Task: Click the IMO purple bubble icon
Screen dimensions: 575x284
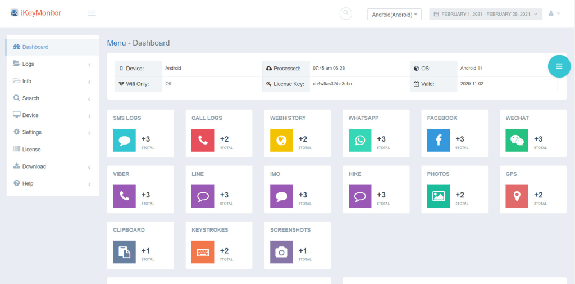Action: (x=282, y=196)
